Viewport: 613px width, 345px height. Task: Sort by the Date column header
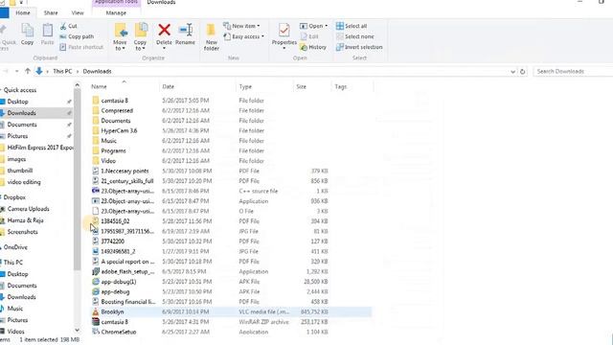pyautogui.click(x=198, y=86)
